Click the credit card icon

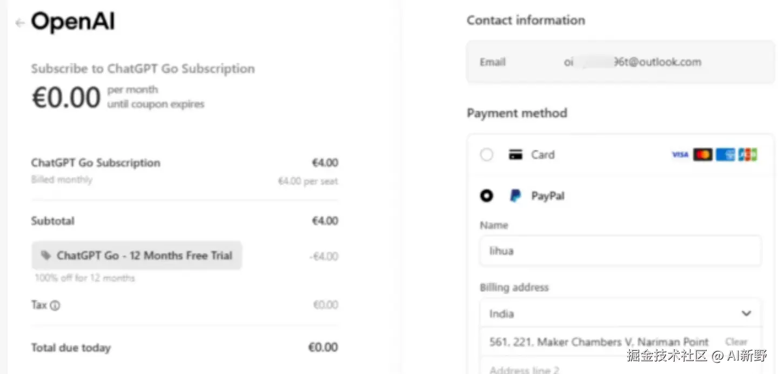(515, 155)
